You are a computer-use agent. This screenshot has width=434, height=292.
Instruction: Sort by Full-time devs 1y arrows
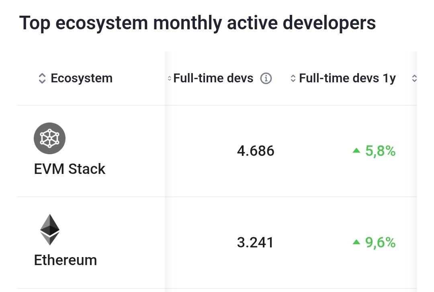click(293, 78)
